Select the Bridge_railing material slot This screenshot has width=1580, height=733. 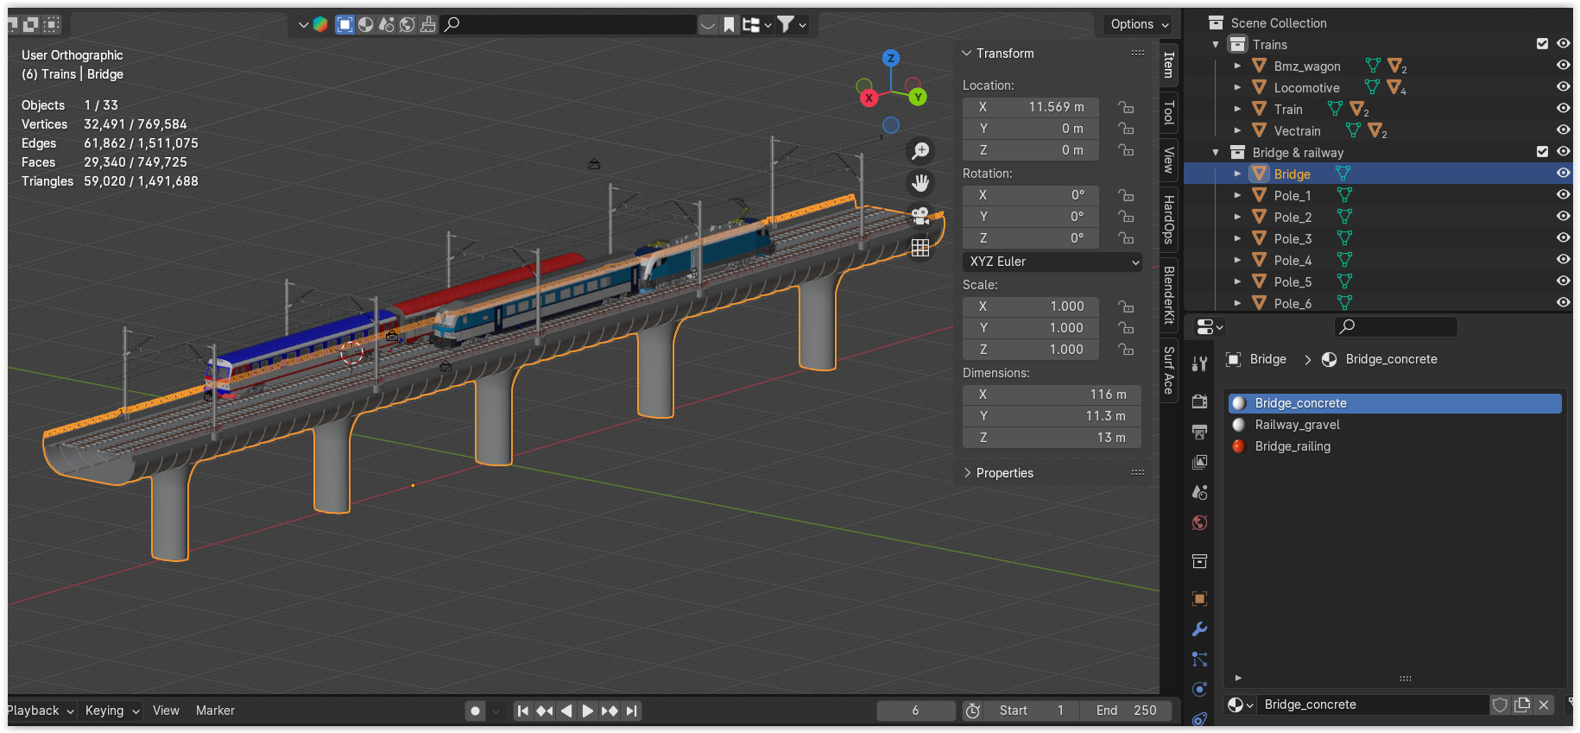1394,446
